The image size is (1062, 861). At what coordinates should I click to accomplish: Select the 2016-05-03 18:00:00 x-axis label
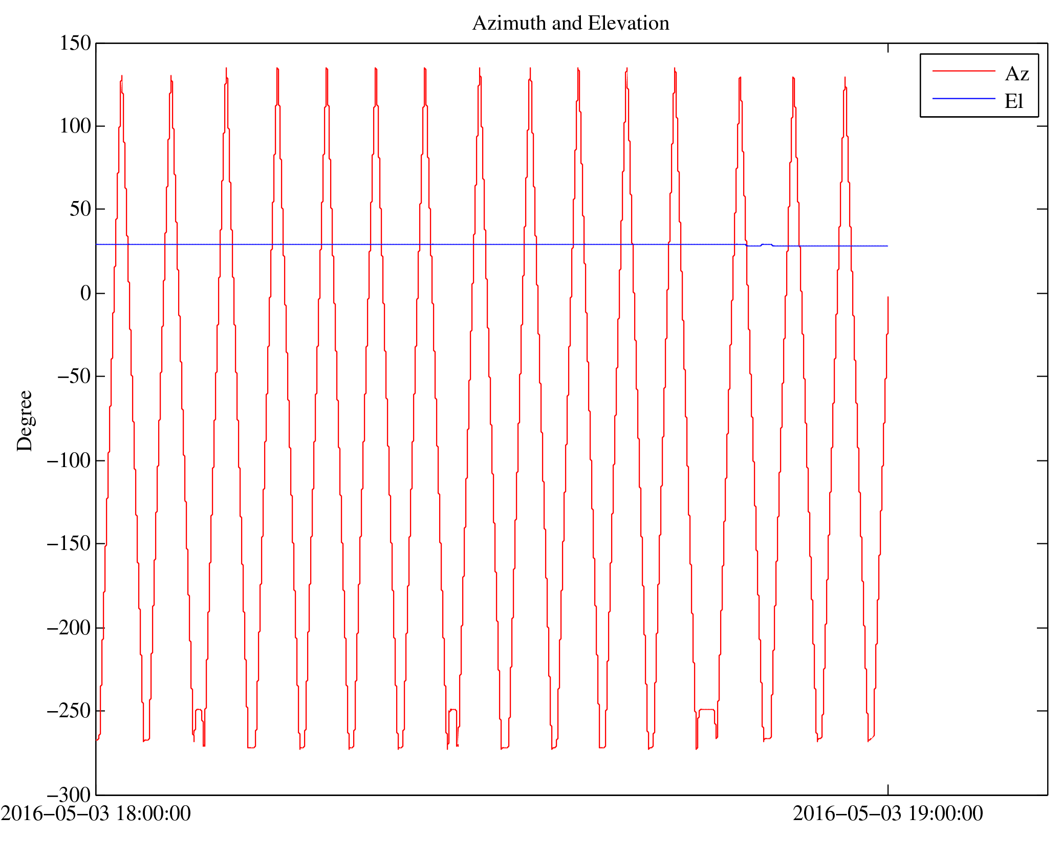(x=96, y=813)
